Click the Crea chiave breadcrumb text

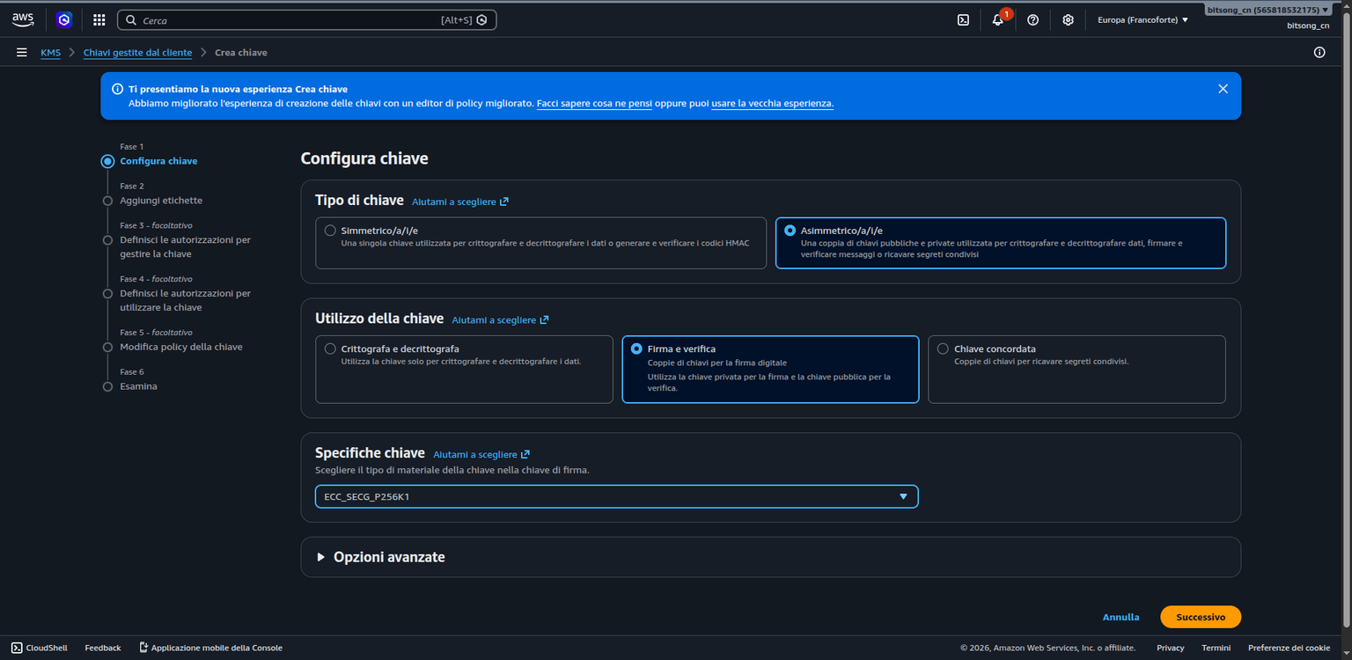(241, 53)
